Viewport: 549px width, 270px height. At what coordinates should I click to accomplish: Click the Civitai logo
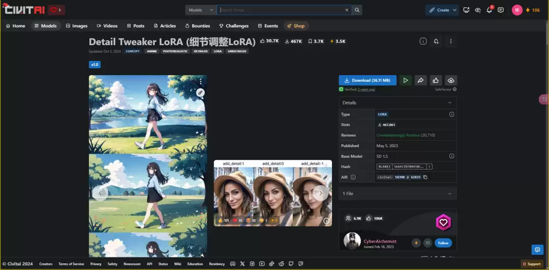pos(24,10)
